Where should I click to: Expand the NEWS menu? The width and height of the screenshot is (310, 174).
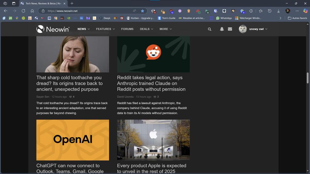pos(84,29)
